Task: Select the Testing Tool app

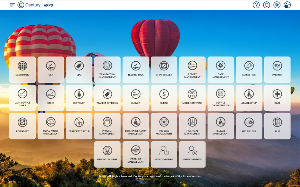Action: (136, 70)
